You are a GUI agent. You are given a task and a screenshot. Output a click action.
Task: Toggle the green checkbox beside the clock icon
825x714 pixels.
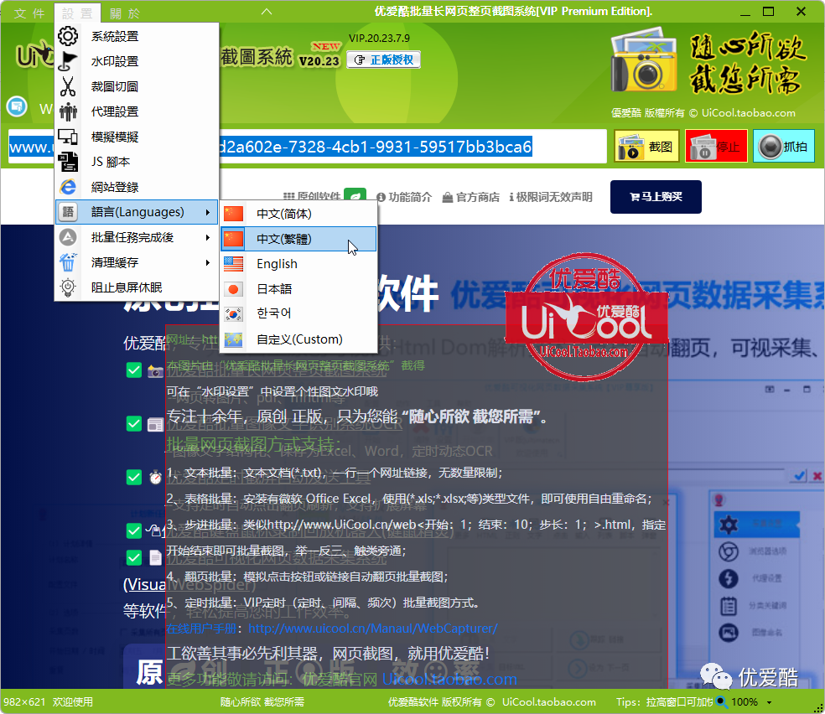click(x=134, y=478)
